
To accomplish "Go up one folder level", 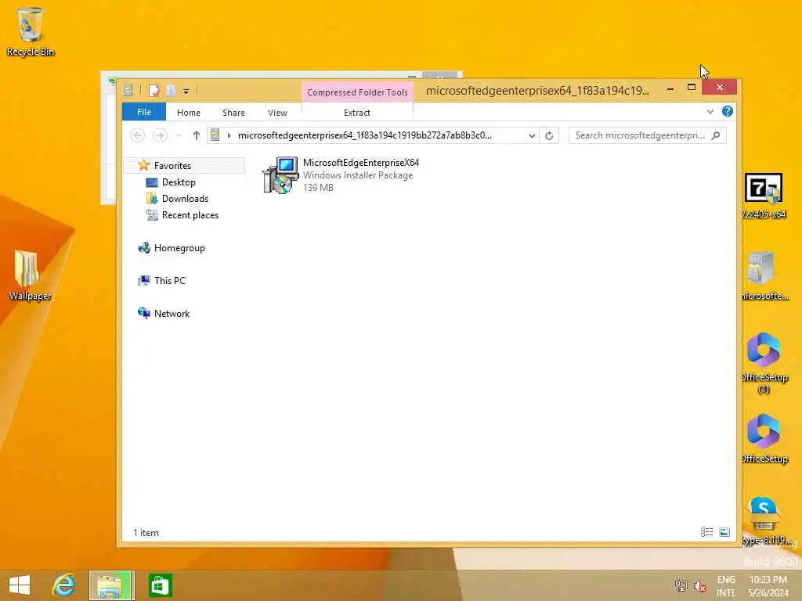I will click(x=196, y=135).
